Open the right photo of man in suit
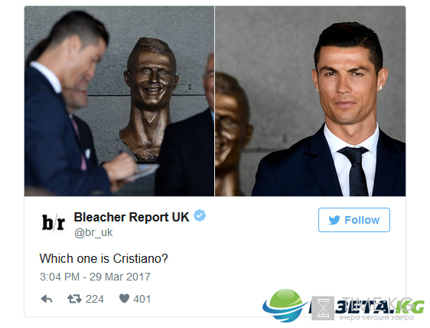This screenshot has width=430, height=328. click(310, 101)
